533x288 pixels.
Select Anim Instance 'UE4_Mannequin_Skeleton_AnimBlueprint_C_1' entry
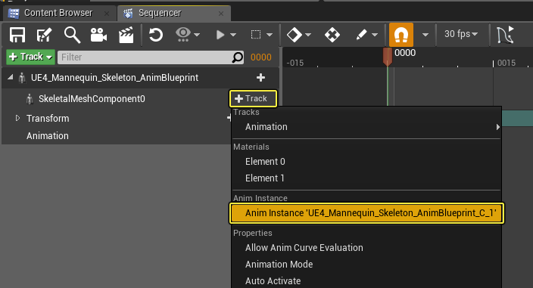(366, 213)
